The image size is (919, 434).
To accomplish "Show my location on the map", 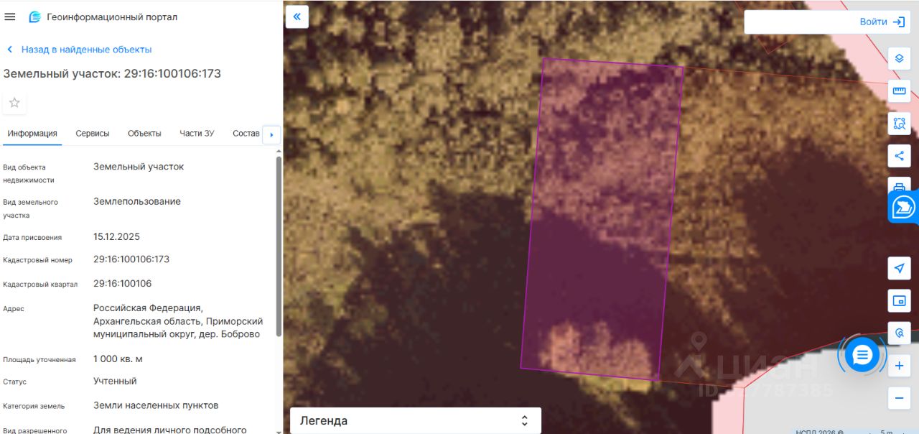I will (899, 269).
